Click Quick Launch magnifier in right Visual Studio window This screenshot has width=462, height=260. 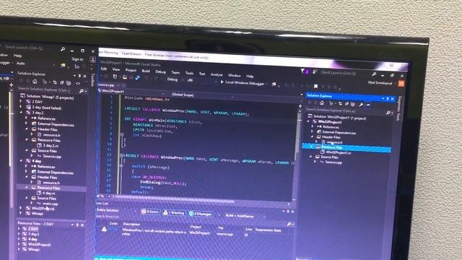pos(374,74)
